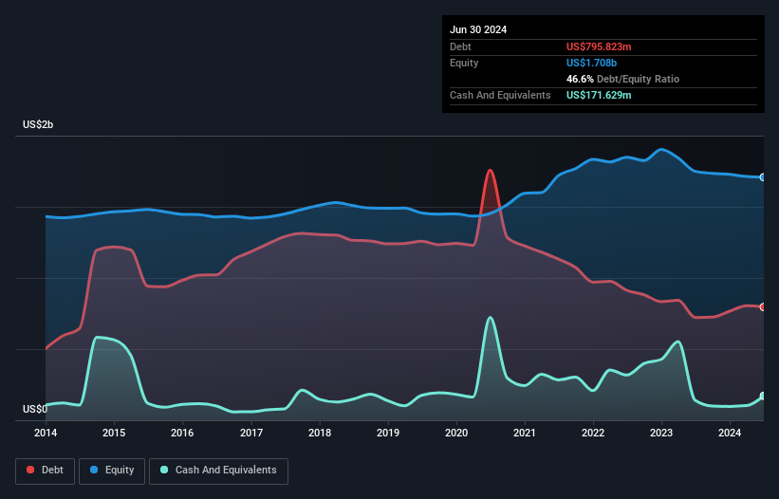Click the Equity row label in tooltip
Viewport: 779px width, 499px height.
click(x=464, y=63)
